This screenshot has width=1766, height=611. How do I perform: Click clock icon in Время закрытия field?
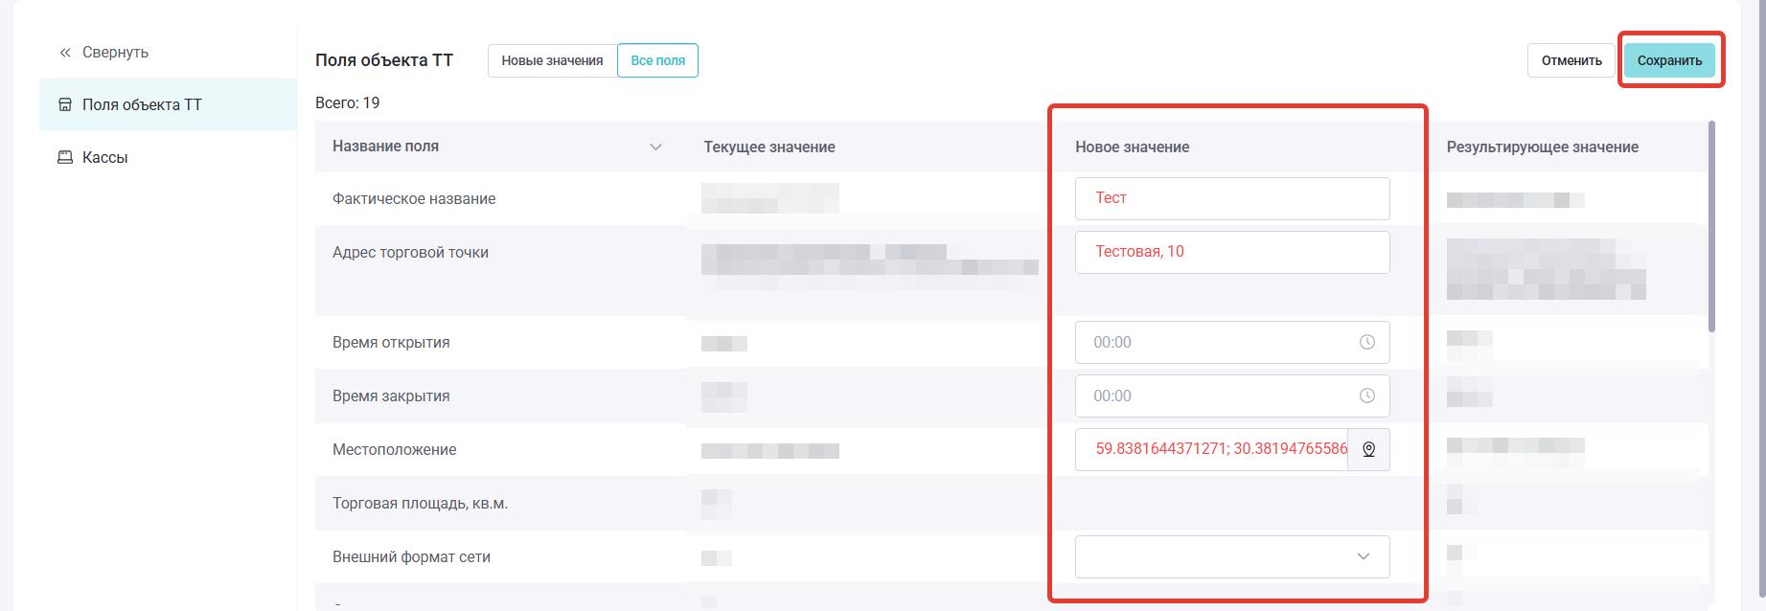click(x=1366, y=396)
